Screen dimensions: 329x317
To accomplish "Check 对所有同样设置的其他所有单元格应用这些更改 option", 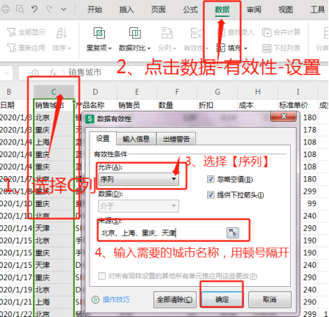I will tap(102, 276).
